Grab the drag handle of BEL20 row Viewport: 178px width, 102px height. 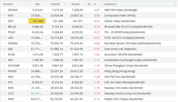5,27
